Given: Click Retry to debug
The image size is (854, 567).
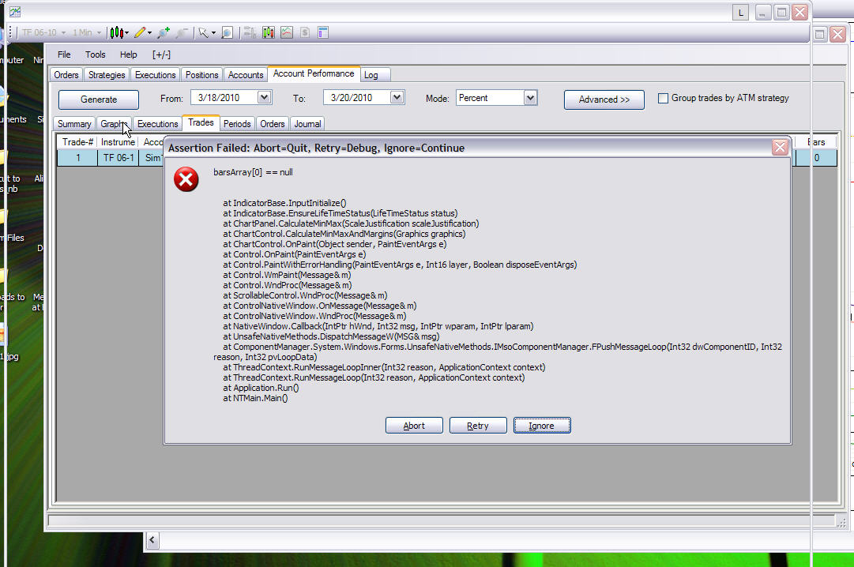Looking at the screenshot, I should [478, 426].
